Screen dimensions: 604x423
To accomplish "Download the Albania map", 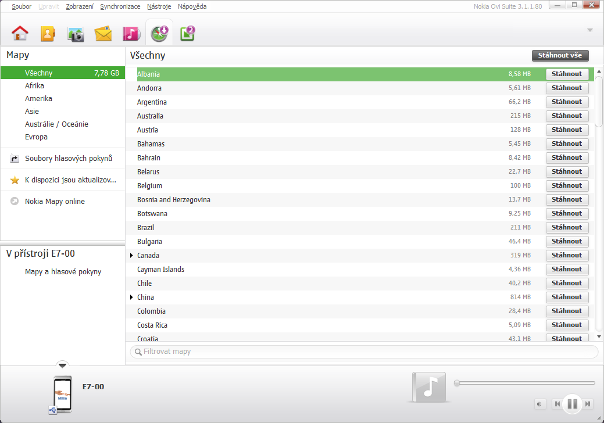I will [567, 74].
